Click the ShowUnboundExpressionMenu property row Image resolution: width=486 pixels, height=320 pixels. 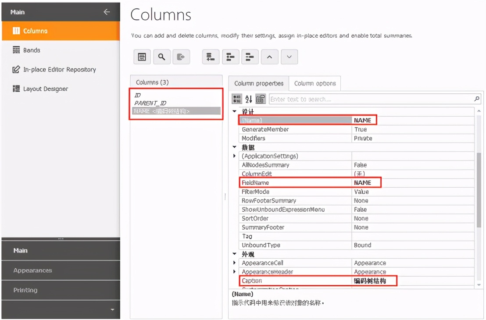357,210
